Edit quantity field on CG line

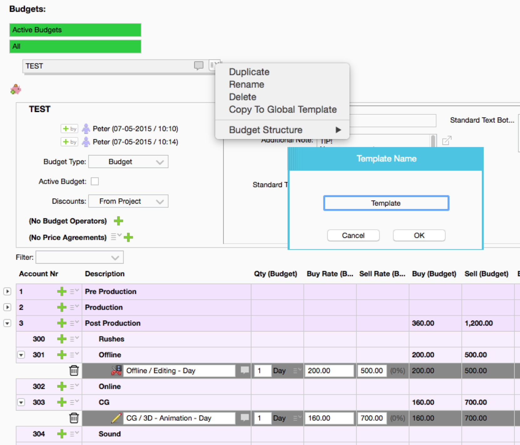pos(262,418)
